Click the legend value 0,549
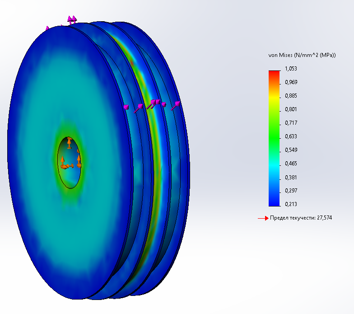The width and height of the screenshot is (354, 314). 291,150
